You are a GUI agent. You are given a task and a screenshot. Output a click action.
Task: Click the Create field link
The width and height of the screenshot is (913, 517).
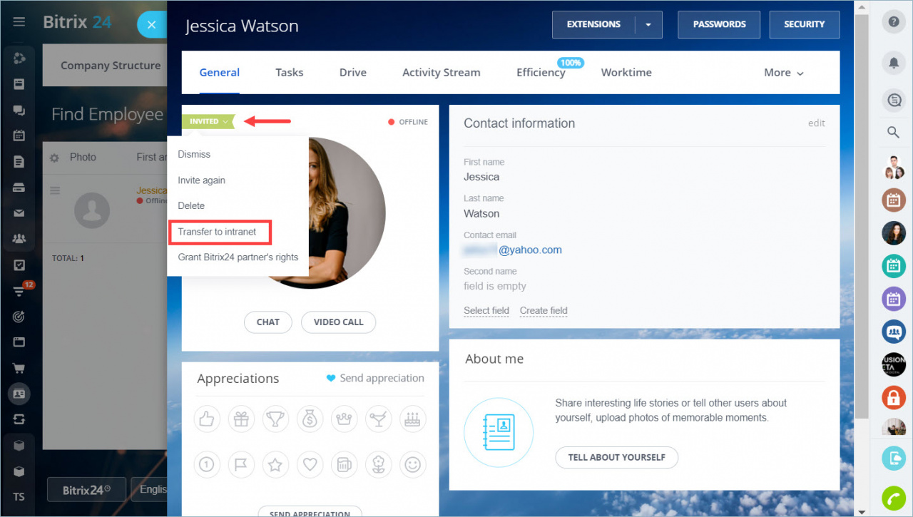pyautogui.click(x=544, y=310)
